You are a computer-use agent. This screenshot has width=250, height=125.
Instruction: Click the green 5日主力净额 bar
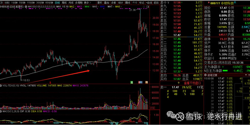225,71
